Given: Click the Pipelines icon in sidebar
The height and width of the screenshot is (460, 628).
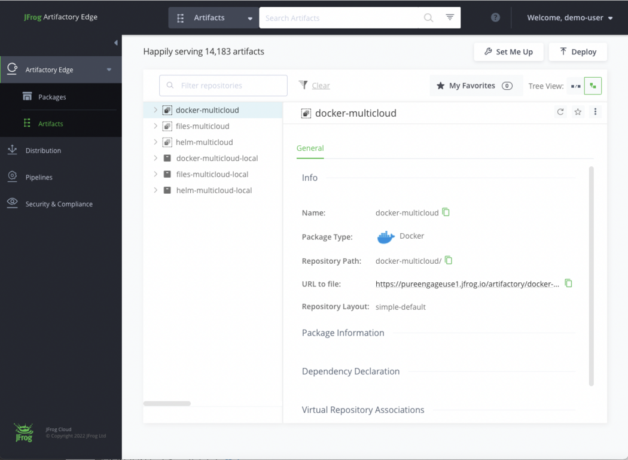Looking at the screenshot, I should [13, 176].
